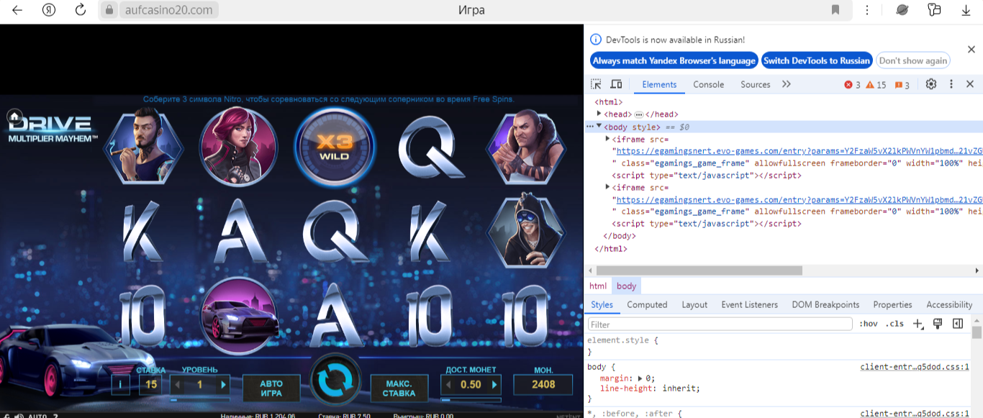Collapse the body element node
983x418 pixels.
tap(599, 126)
